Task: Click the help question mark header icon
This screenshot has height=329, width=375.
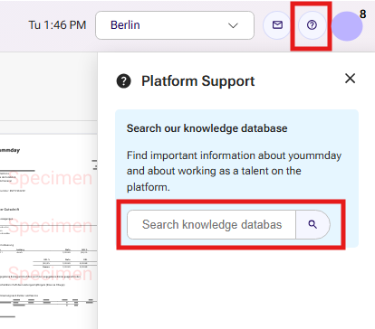Action: tap(312, 25)
